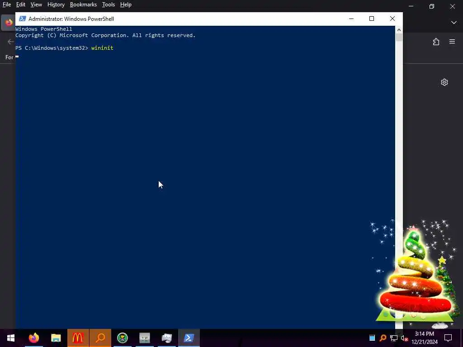Screen dimensions: 463x347
Task: Open the View menu in Firefox
Action: [36, 5]
